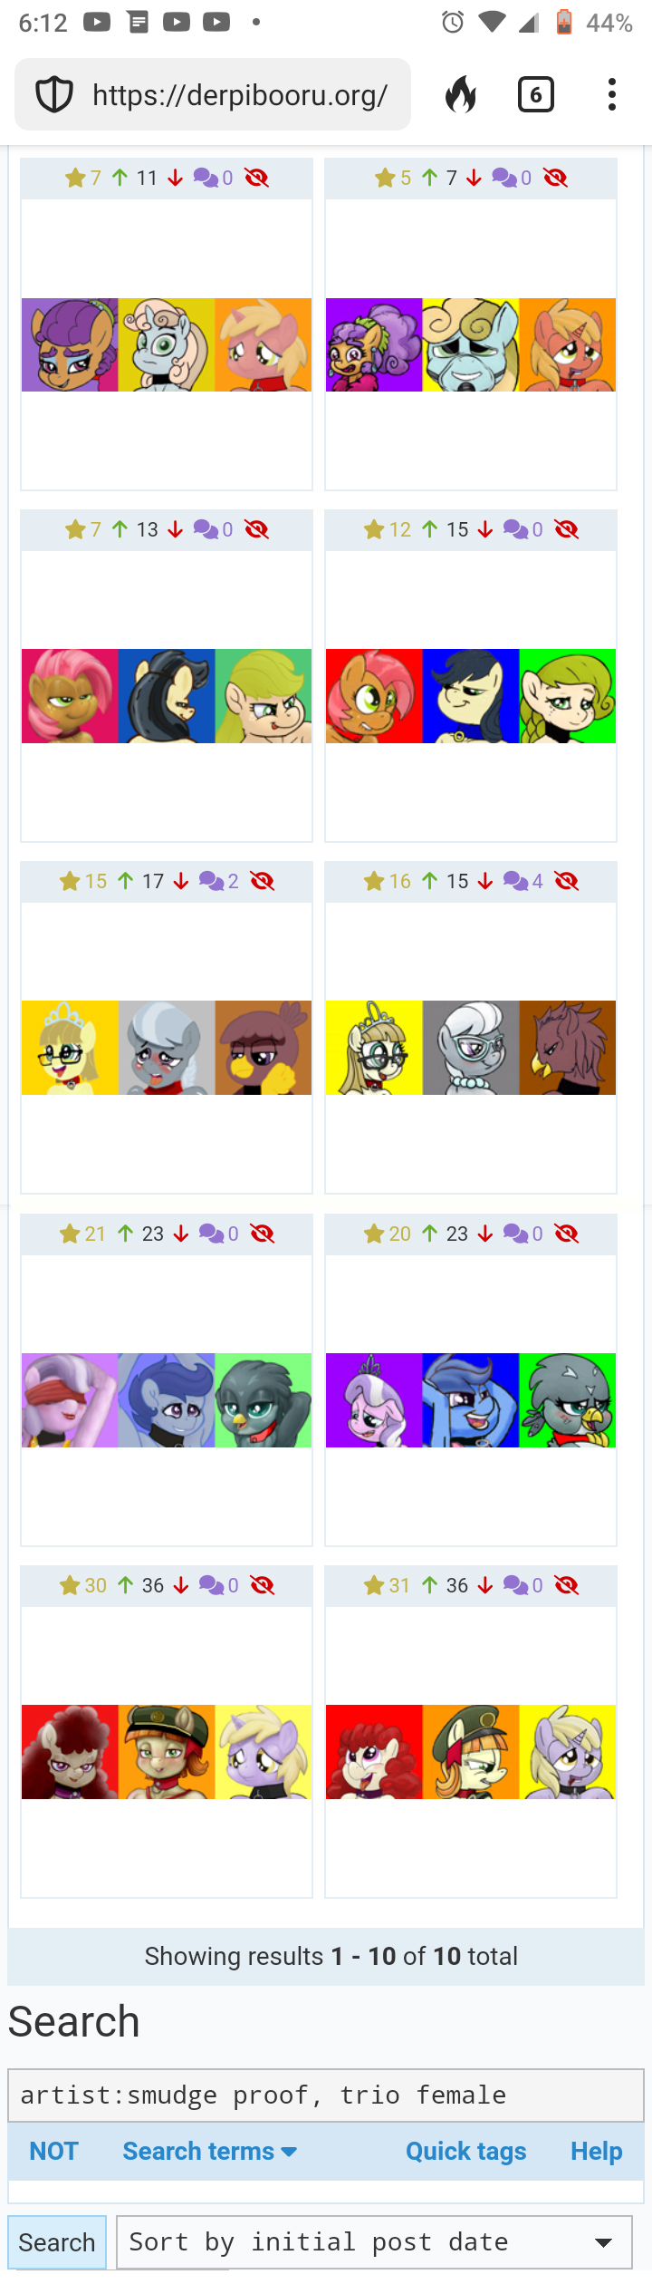Focus the search query field with artist:smudge proof
Viewport: 652px width, 2284px height.
point(326,2095)
